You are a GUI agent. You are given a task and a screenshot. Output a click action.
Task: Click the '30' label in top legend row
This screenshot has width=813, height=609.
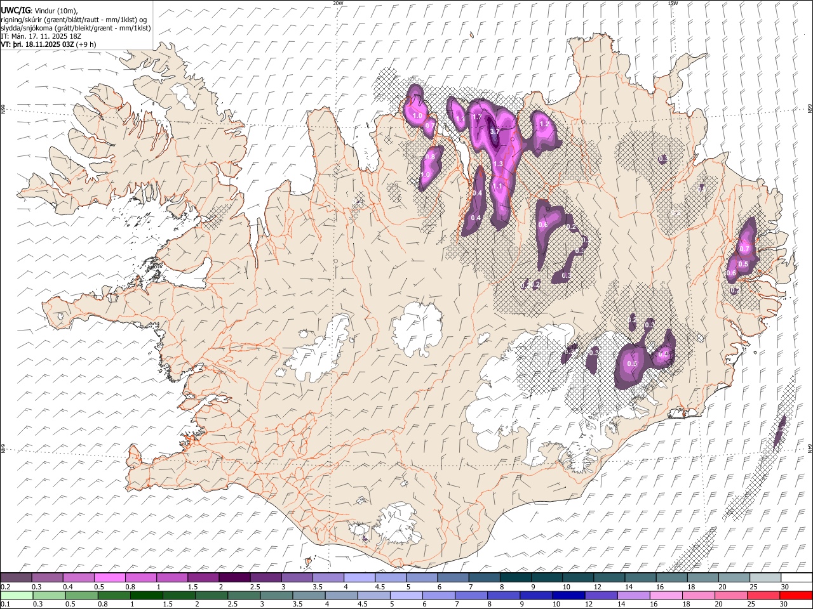(x=784, y=587)
